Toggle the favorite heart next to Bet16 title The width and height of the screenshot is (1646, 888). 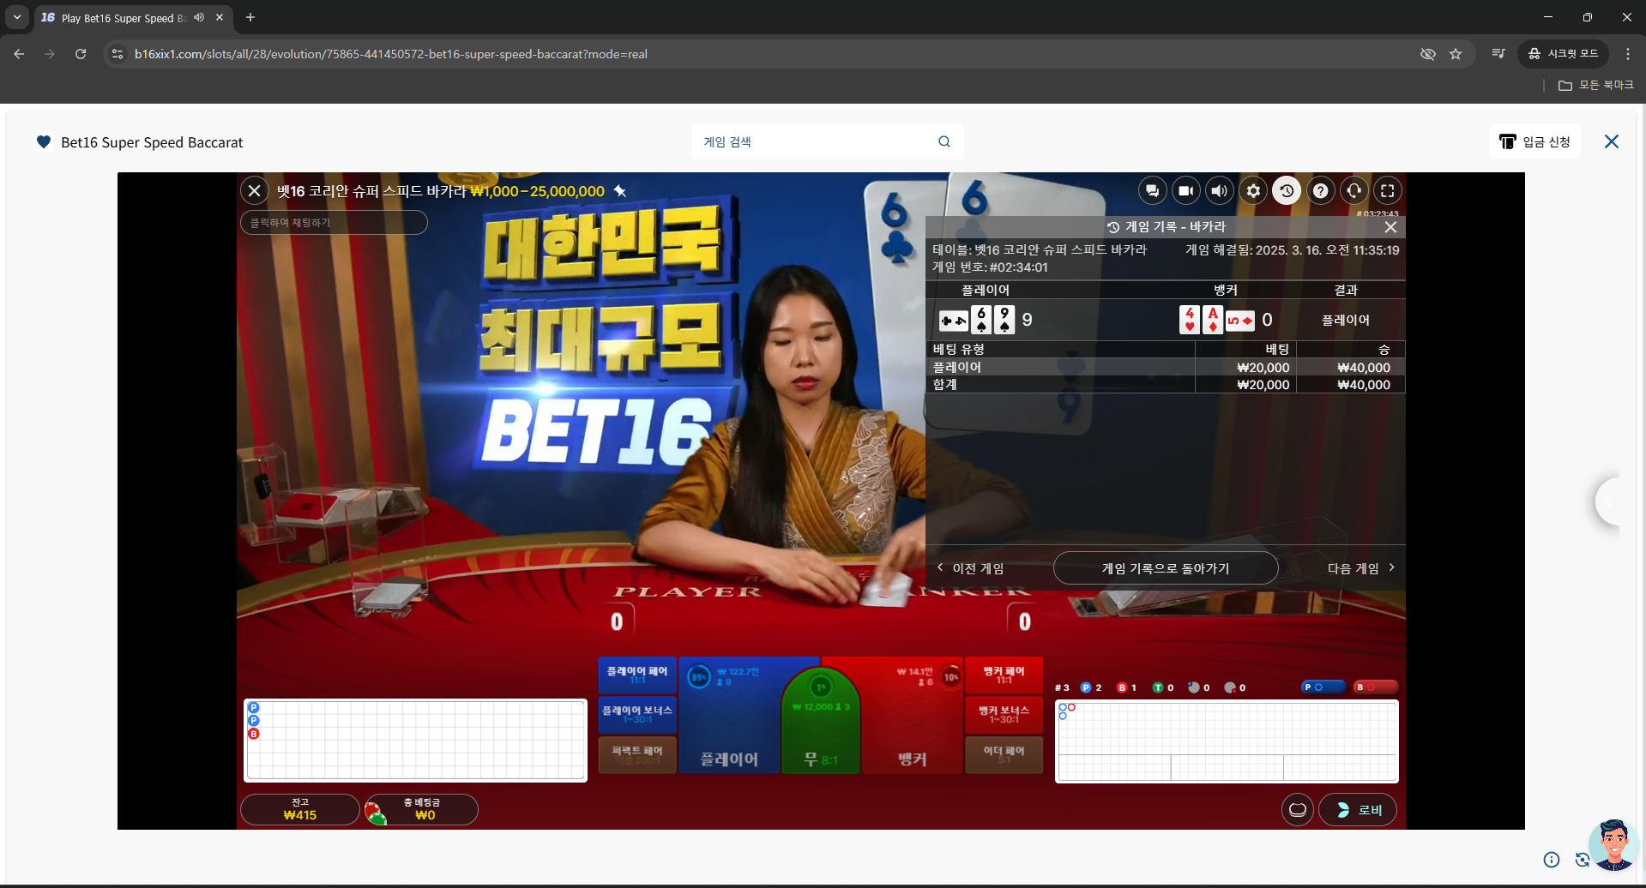pyautogui.click(x=44, y=142)
